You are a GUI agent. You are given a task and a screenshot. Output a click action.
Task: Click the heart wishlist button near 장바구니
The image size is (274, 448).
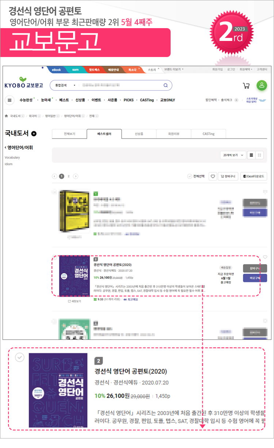[213, 176]
